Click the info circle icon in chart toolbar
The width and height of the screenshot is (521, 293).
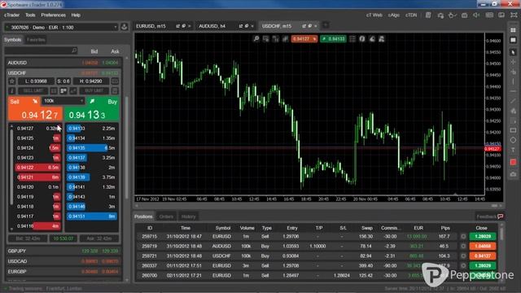[362, 39]
